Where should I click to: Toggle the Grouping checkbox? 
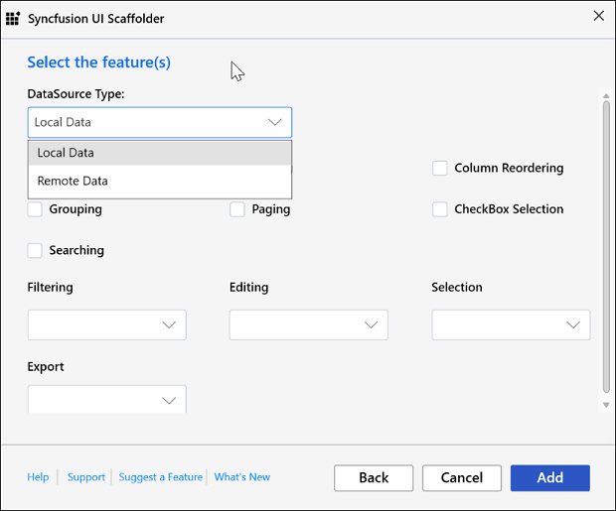coord(36,209)
